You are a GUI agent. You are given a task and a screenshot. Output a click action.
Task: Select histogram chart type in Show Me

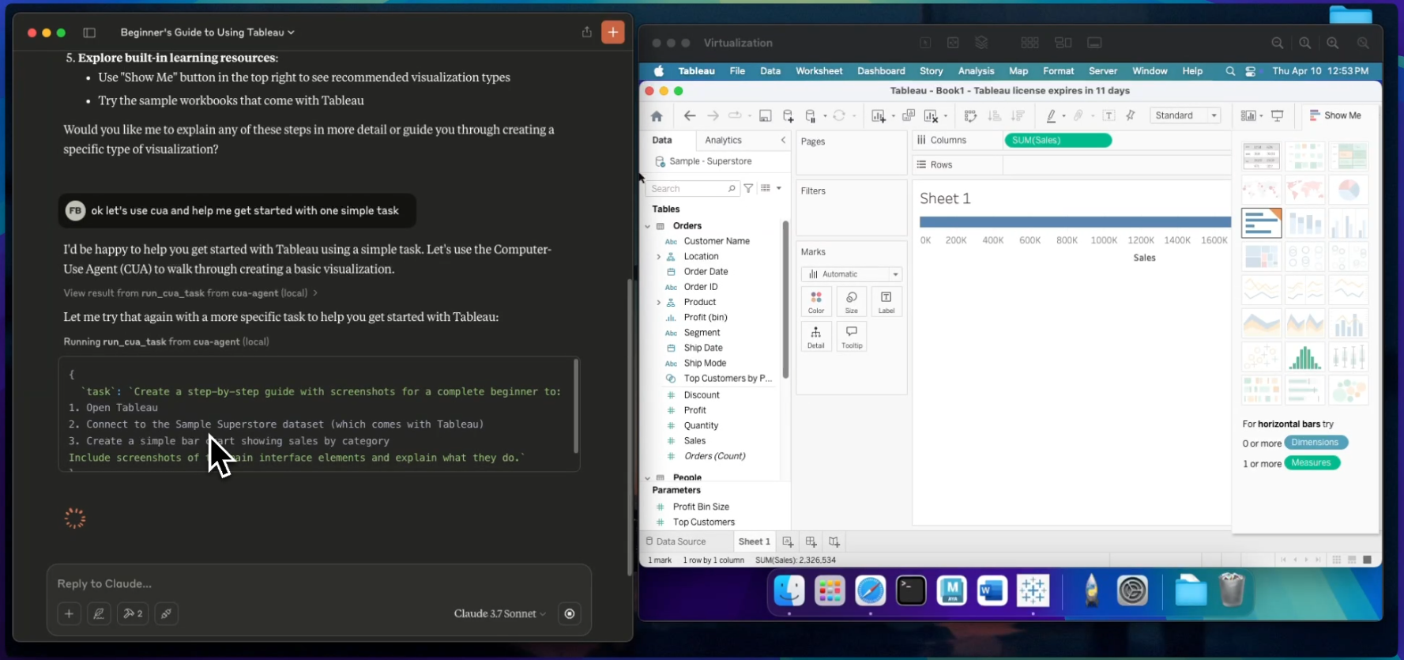(1305, 356)
